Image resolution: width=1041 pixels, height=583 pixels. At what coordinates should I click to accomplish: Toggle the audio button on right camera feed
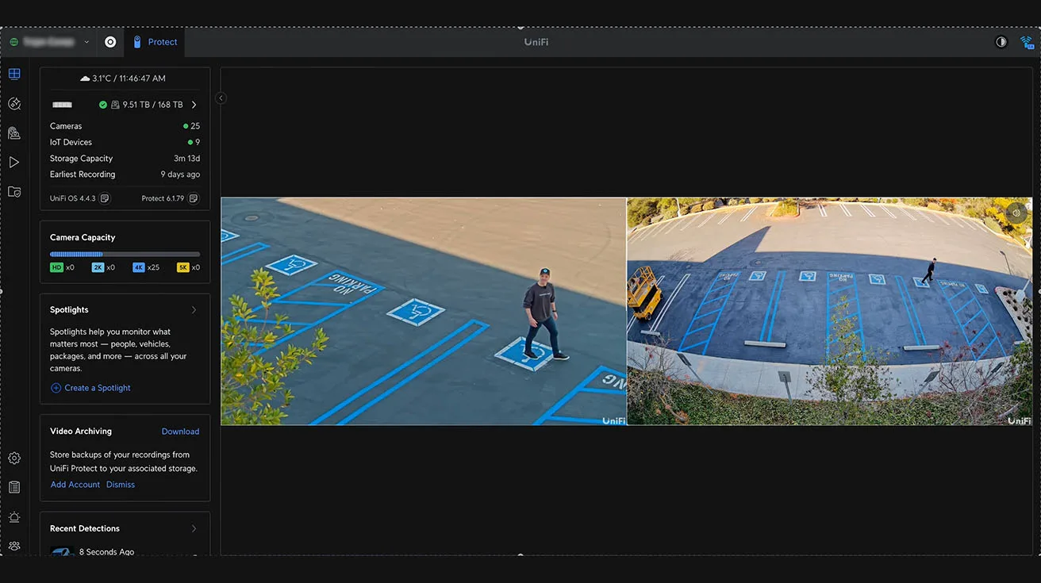point(1016,213)
